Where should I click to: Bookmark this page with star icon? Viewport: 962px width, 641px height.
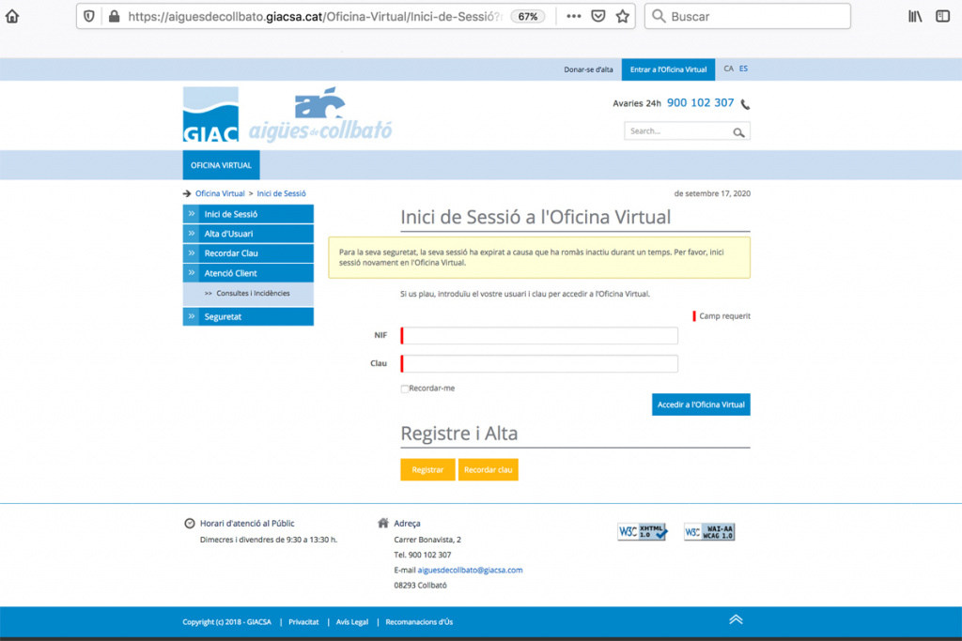(623, 17)
